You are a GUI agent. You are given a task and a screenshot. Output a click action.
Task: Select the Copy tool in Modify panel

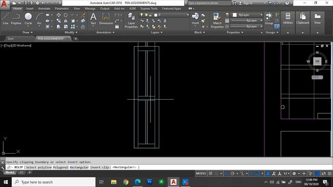[x=59, y=21]
